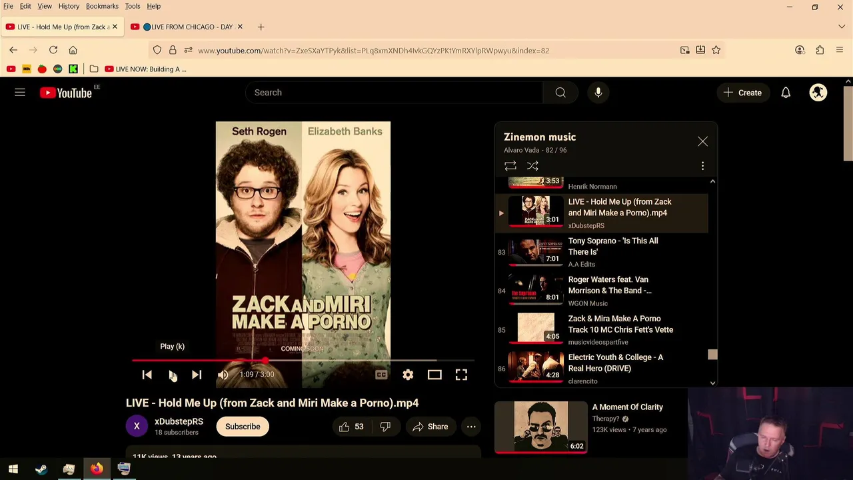The width and height of the screenshot is (853, 480).
Task: Subscribe to xDubstepRS
Action: (x=243, y=427)
